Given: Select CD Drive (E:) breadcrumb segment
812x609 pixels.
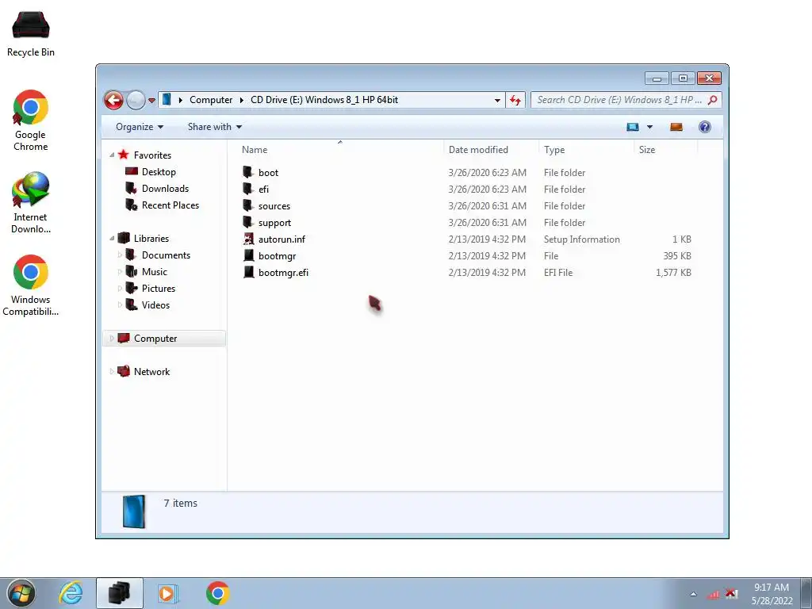Looking at the screenshot, I should coord(324,100).
